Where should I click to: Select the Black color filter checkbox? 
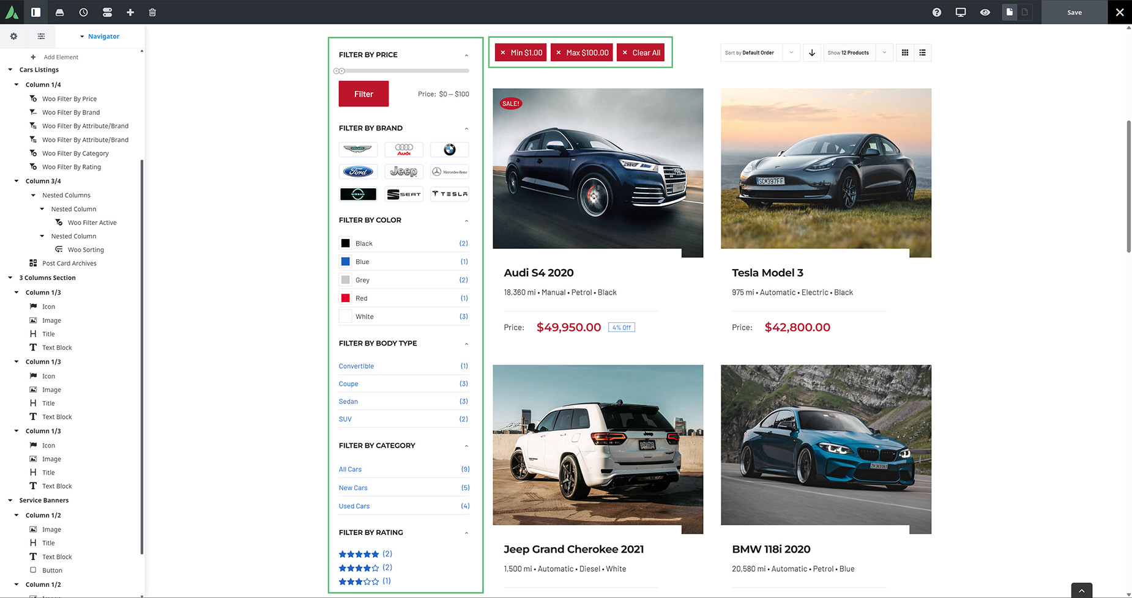345,243
